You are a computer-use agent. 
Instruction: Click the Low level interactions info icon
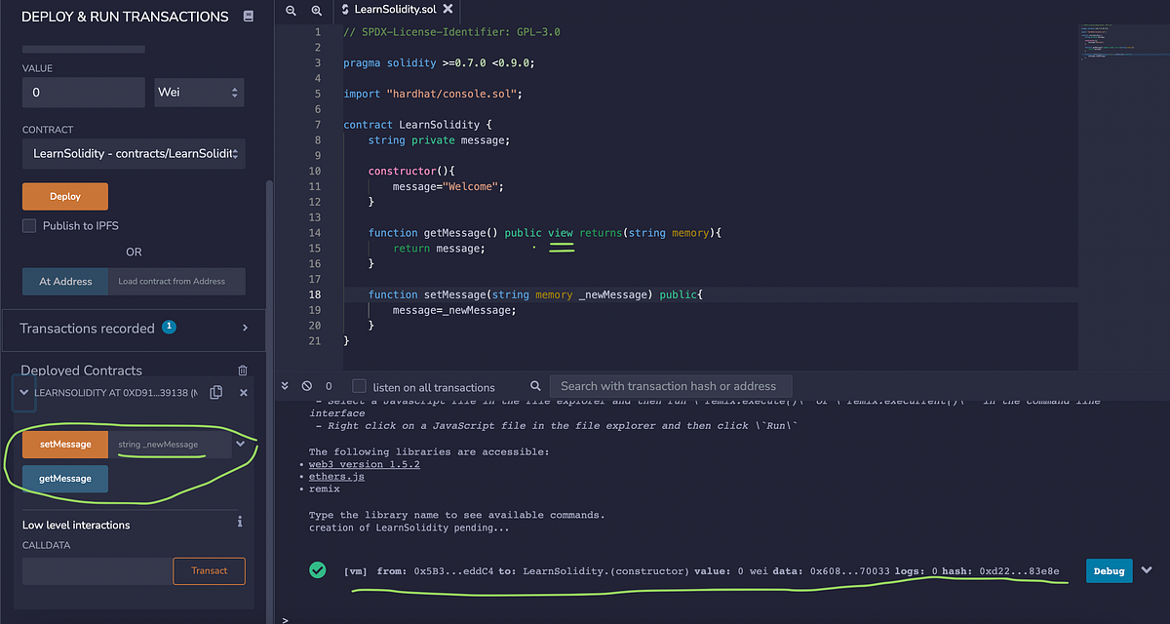(x=239, y=523)
